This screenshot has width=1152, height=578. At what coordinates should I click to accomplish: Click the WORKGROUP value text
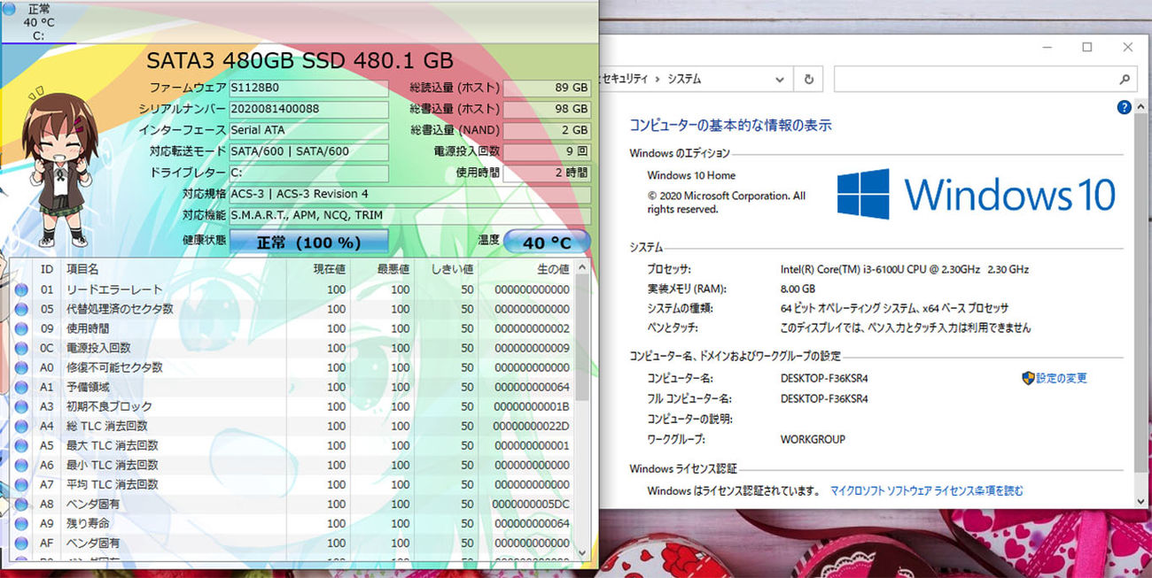813,439
